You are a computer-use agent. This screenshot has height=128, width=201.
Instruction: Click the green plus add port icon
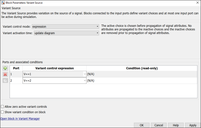5,69
